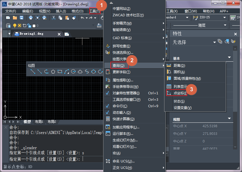Select the Polygon tool in the drawing palette

point(53,71)
